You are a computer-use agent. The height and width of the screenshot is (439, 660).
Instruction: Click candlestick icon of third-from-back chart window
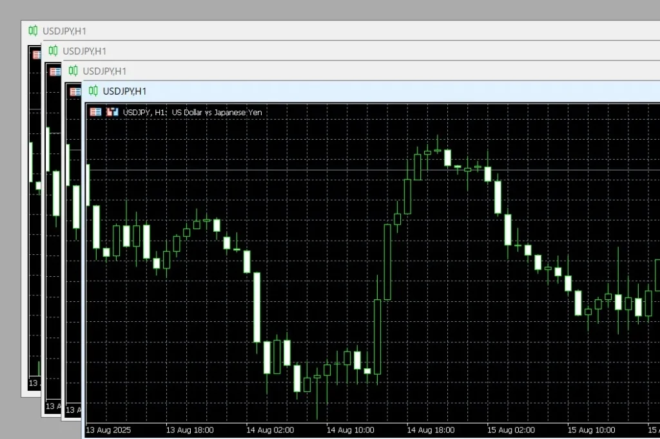[x=73, y=71]
